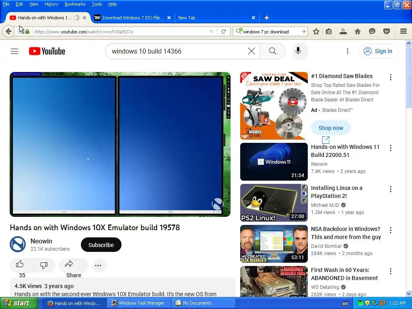Open the URL bar history dropdown arrow
Image resolution: width=412 pixels, height=309 pixels.
[x=211, y=31]
